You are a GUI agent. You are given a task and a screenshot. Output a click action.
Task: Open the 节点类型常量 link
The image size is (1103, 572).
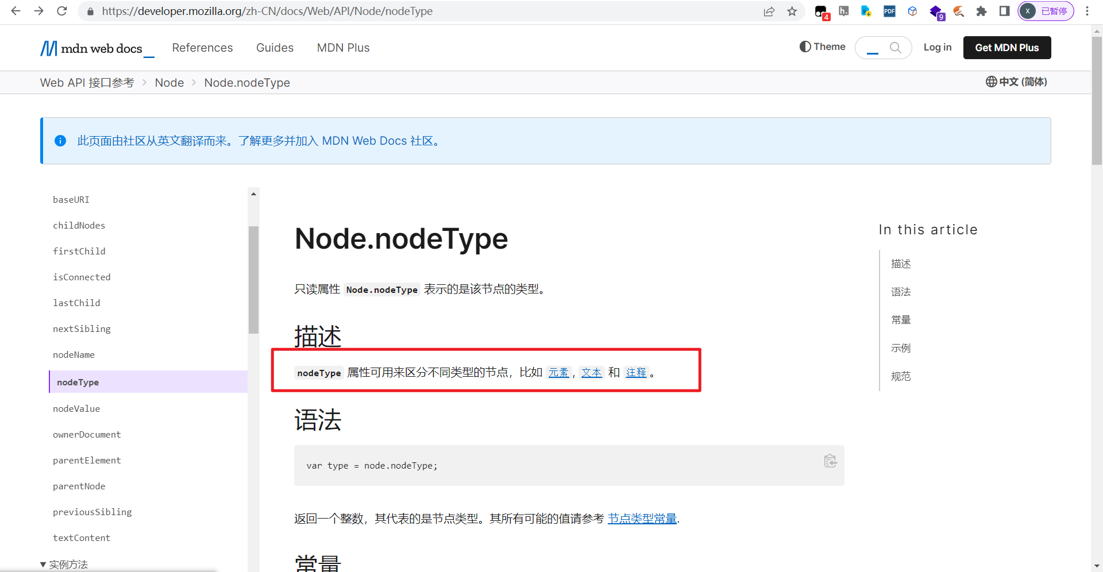point(642,518)
